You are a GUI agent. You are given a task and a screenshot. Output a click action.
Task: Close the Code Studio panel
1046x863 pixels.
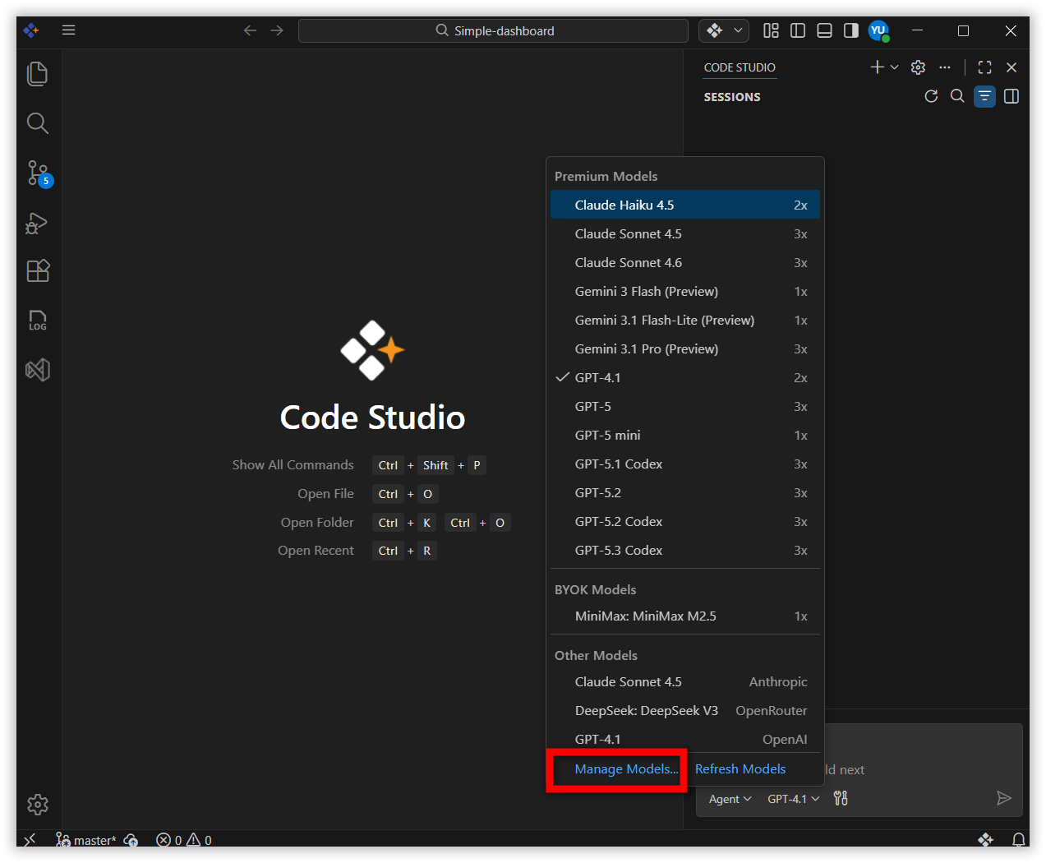(x=1011, y=67)
